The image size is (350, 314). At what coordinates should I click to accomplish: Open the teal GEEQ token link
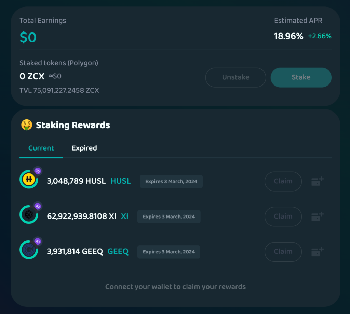pyautogui.click(x=118, y=251)
